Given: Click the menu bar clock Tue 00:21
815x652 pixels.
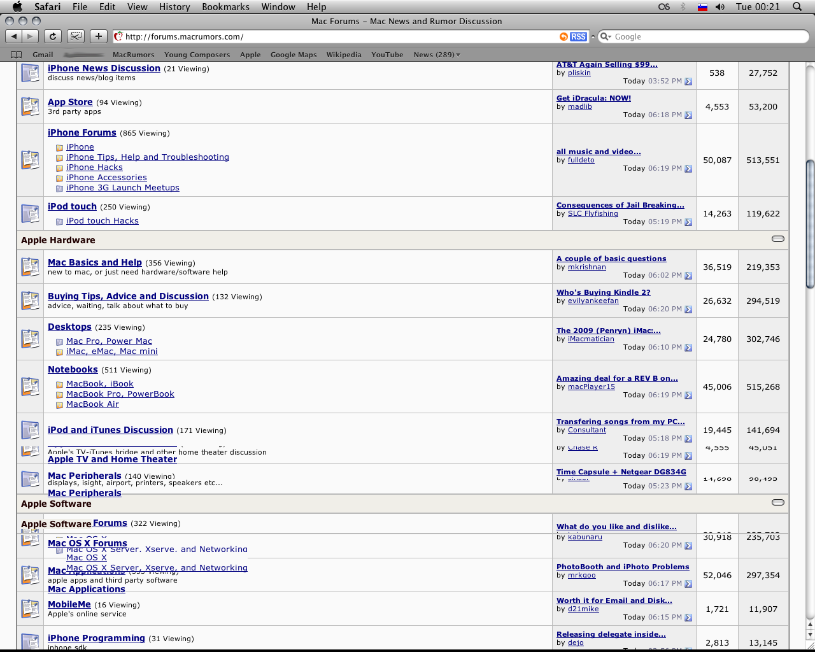Looking at the screenshot, I should click(x=758, y=7).
